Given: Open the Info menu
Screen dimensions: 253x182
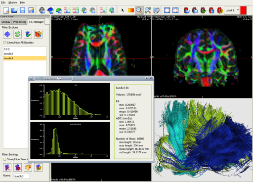Looking at the screenshot, I should pos(22,2).
